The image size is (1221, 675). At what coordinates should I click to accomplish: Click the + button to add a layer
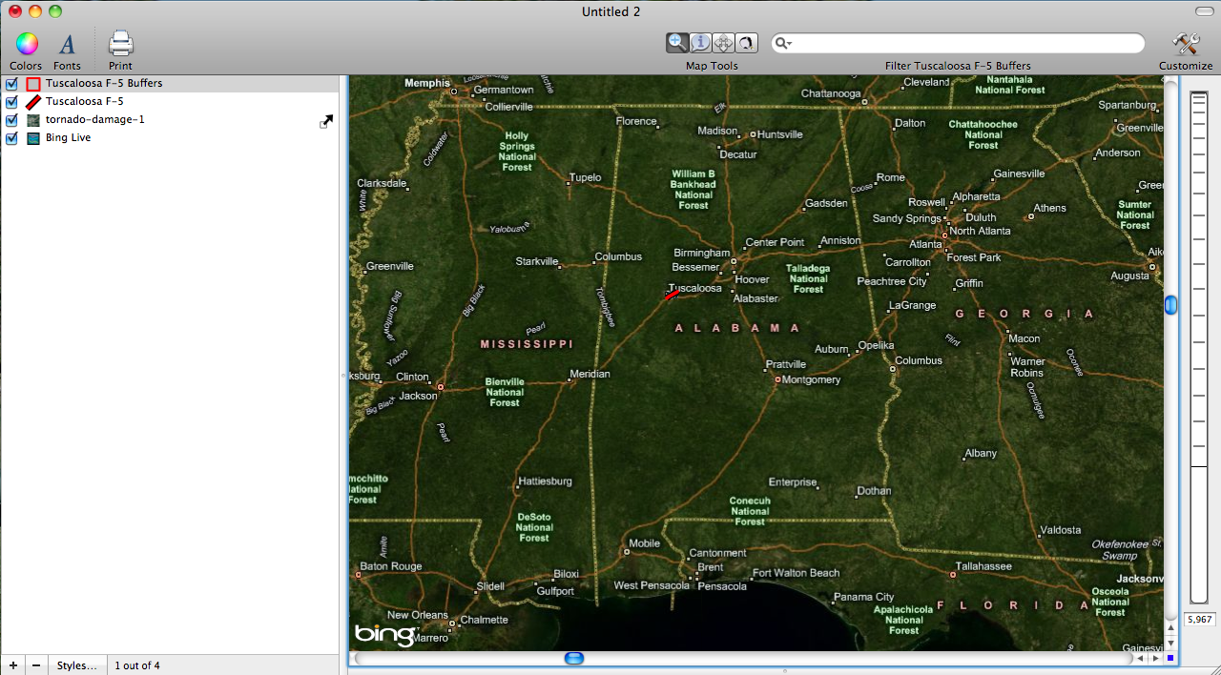(11, 665)
